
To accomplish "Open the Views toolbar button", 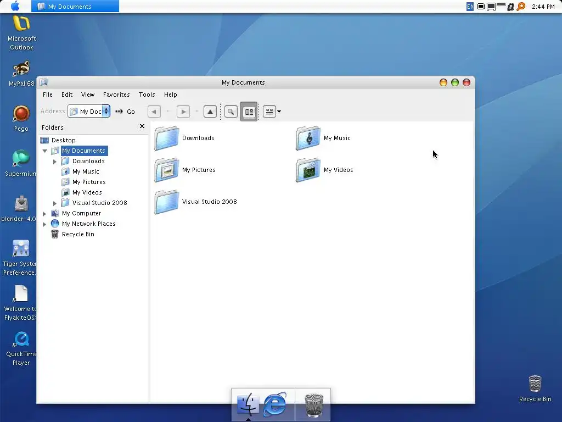I will [x=269, y=112].
